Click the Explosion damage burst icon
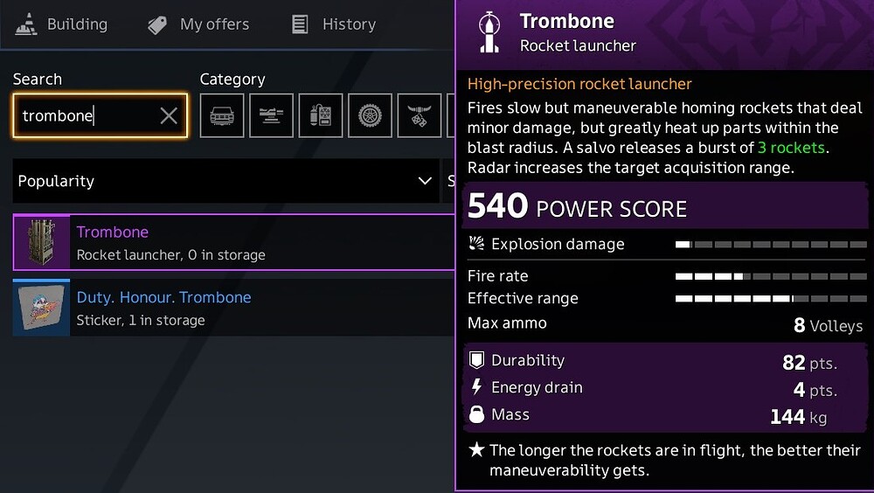Image resolution: width=874 pixels, height=493 pixels. 476,244
